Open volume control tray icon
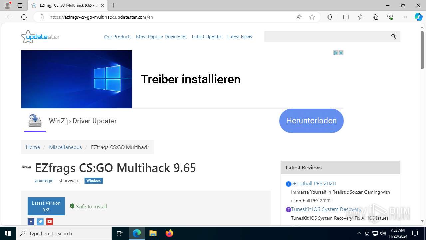426x240 pixels. click(x=383, y=233)
